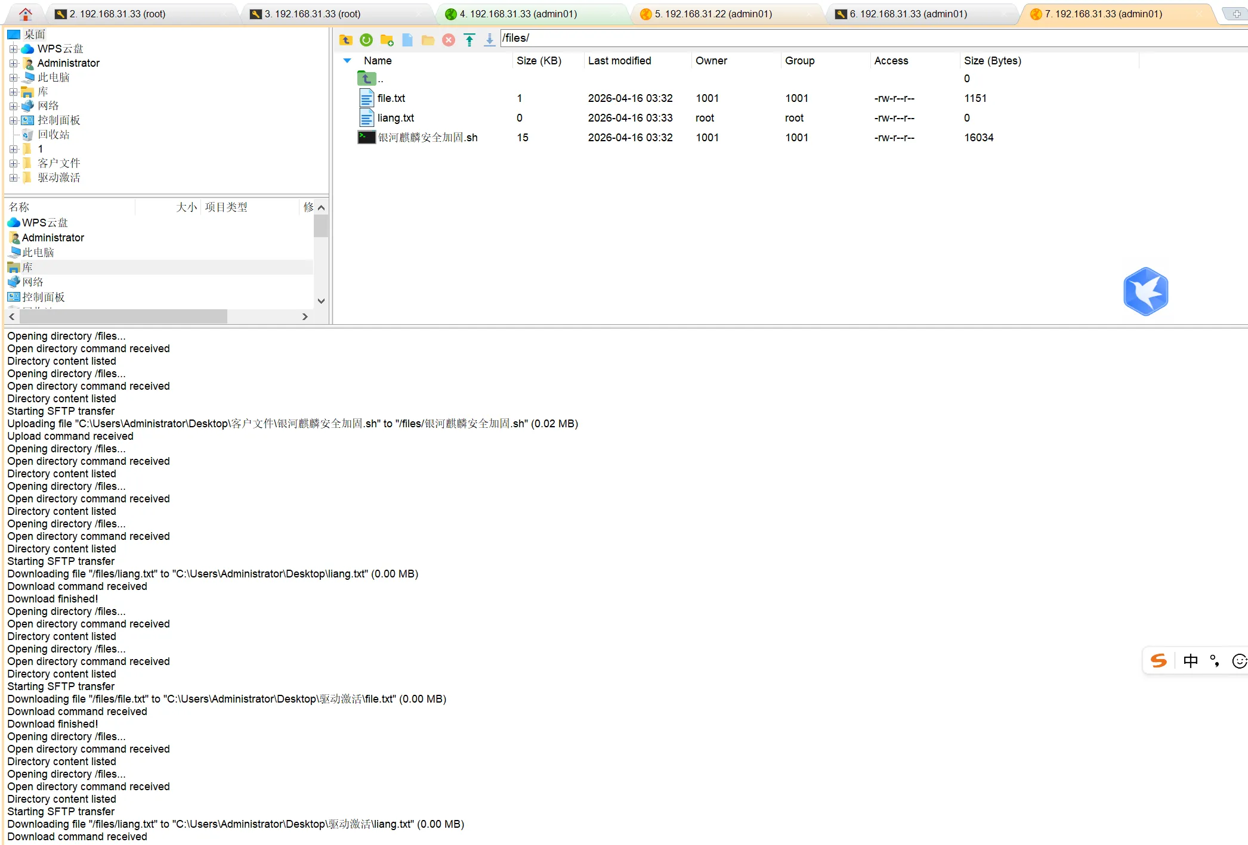Viewport: 1248px width, 845px height.
Task: Toggle Chinese input mode indicator
Action: pos(1190,661)
